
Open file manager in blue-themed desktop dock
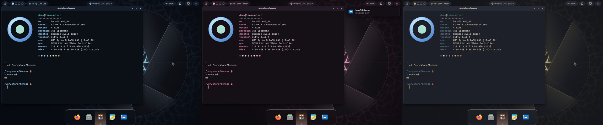[x=89, y=117]
